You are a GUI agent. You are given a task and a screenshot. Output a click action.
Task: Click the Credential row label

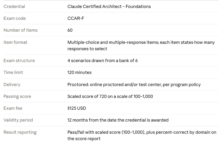point(14,6)
